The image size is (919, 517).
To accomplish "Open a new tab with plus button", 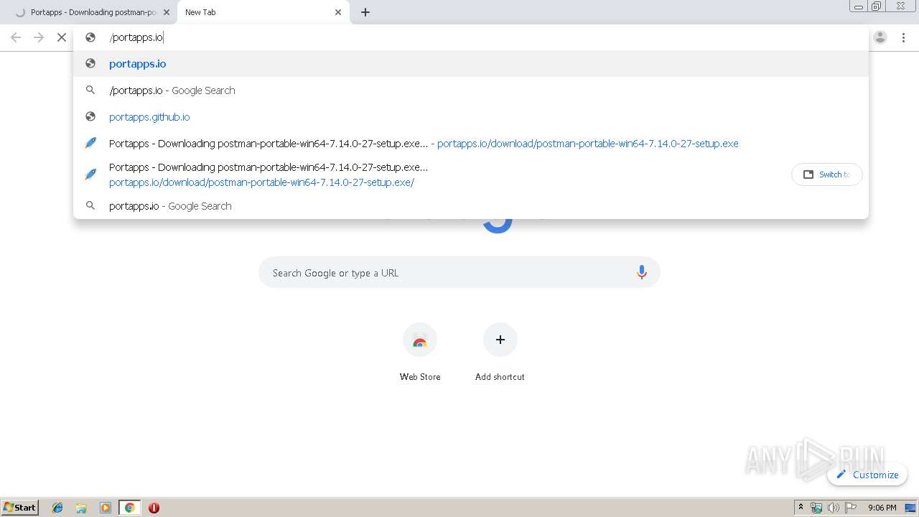I will coord(365,12).
